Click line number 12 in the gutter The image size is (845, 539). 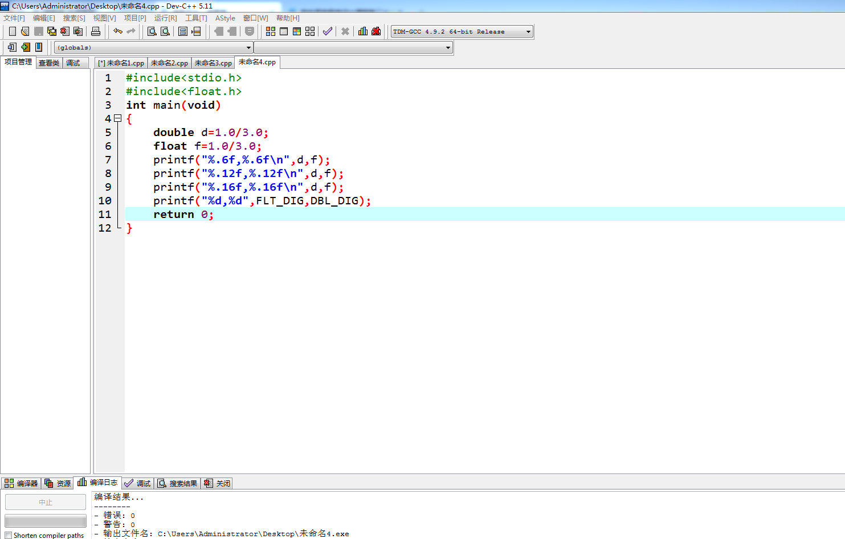[x=105, y=228]
